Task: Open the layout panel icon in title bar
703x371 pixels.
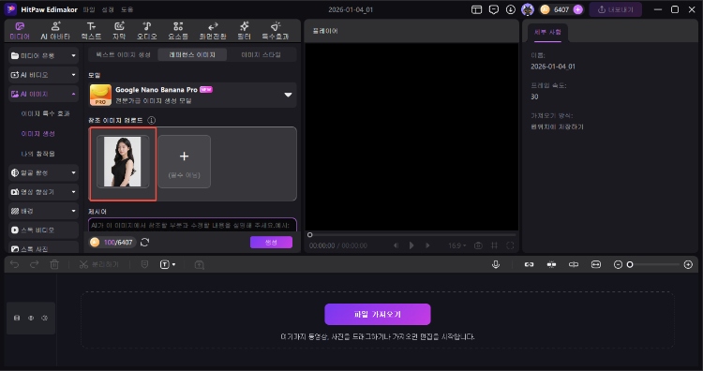Action: point(476,9)
